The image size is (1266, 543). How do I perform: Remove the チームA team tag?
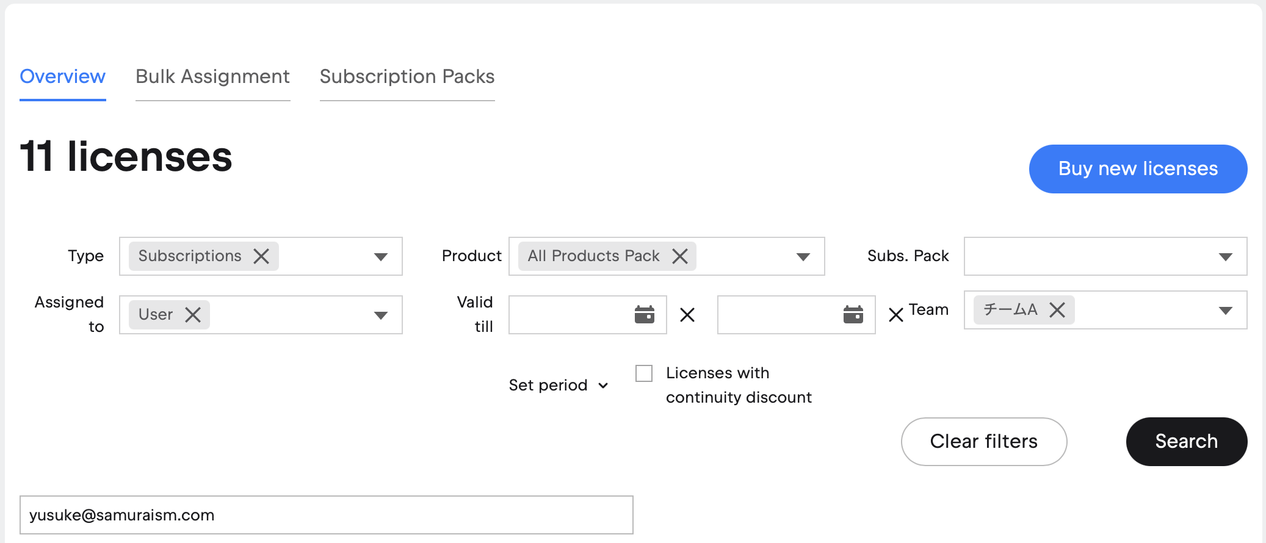1057,310
